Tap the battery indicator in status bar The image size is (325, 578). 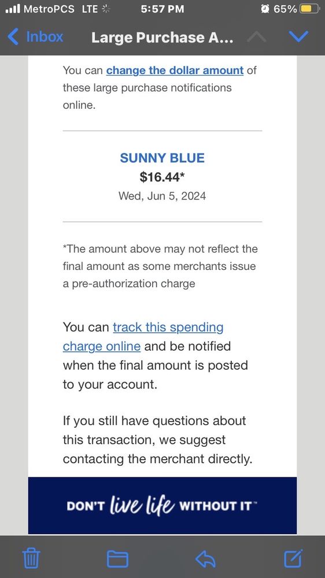click(309, 9)
